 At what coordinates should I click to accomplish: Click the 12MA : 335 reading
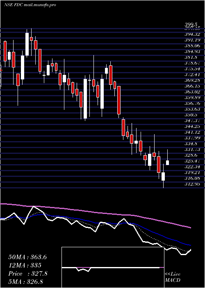click(25, 265)
